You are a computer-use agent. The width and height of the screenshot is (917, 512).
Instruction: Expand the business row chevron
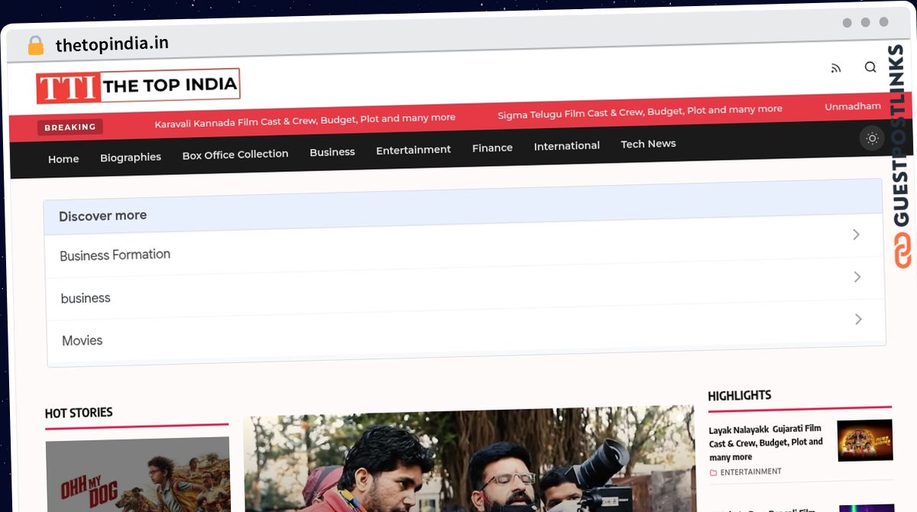pos(857,277)
